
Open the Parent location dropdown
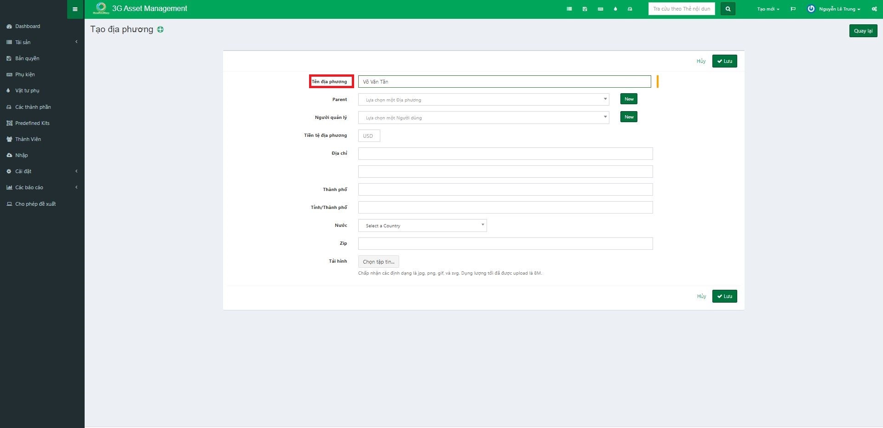coord(483,100)
